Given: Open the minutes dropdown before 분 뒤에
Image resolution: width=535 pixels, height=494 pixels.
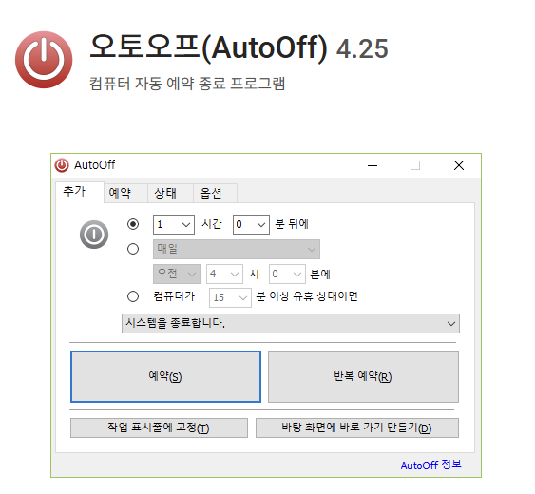Looking at the screenshot, I should click(251, 224).
